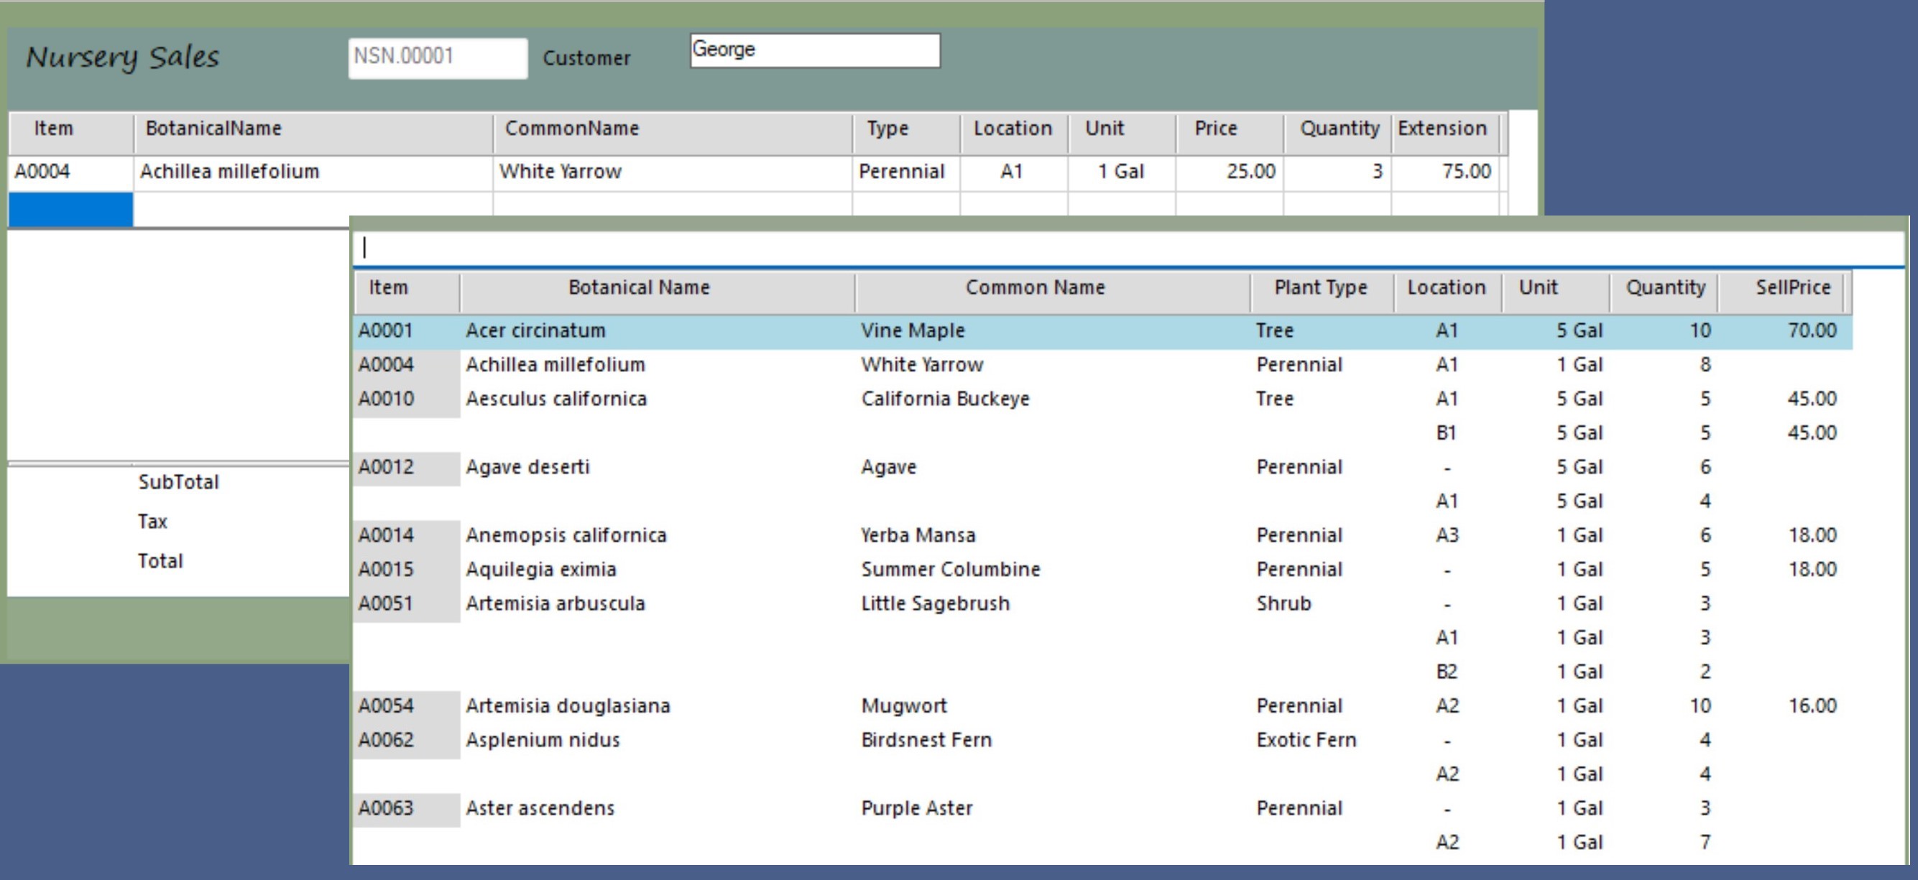Viewport: 1918px width, 880px height.
Task: Click the Customer name field containing George
Action: click(814, 50)
